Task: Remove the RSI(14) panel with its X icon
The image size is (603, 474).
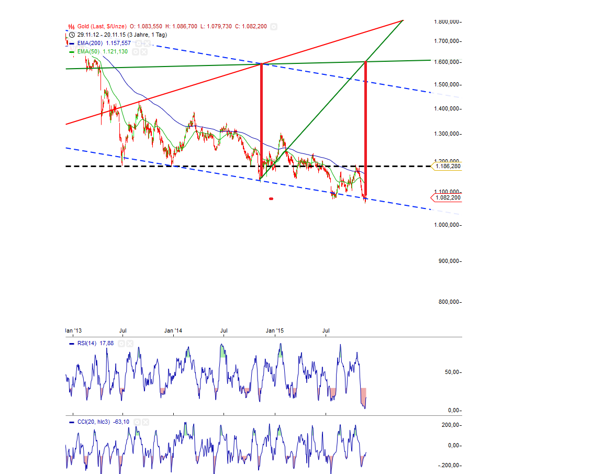Action: pyautogui.click(x=129, y=343)
